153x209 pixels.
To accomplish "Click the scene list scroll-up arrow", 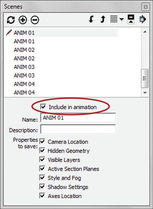I will click(x=145, y=32).
